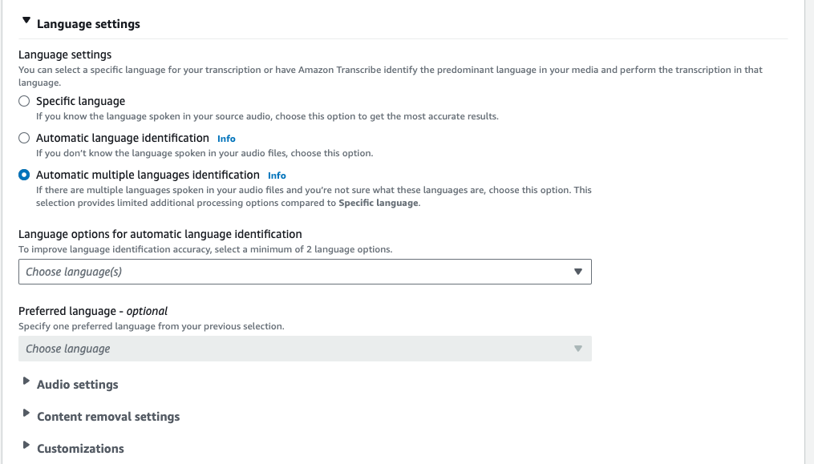Click the selected Automatic multiple languages identification radio
Viewport: 814px width, 464px height.
pos(23,175)
